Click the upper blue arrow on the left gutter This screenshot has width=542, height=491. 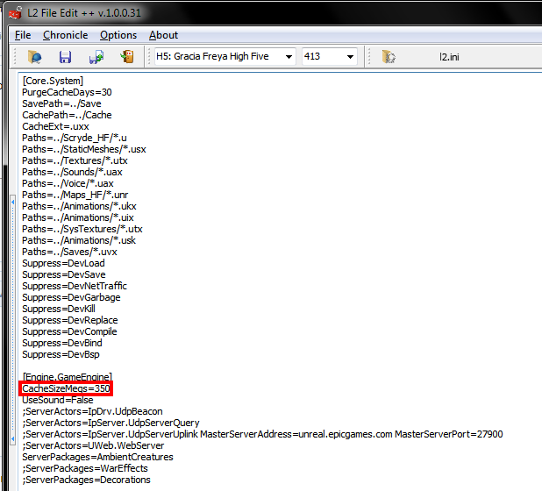point(13,202)
